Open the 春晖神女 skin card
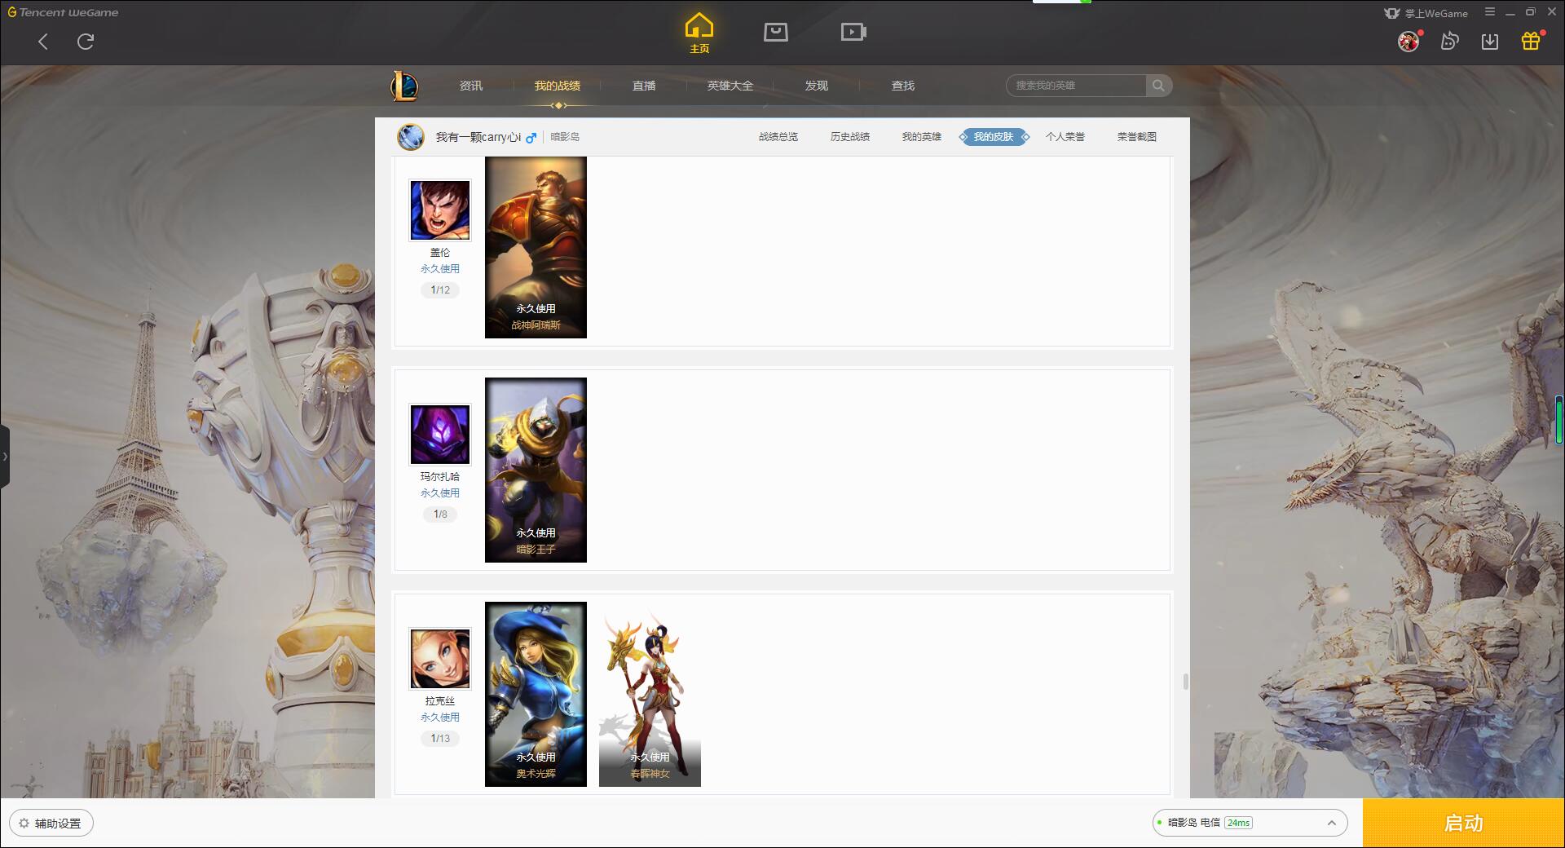Screen dimensions: 1565x848 point(650,694)
